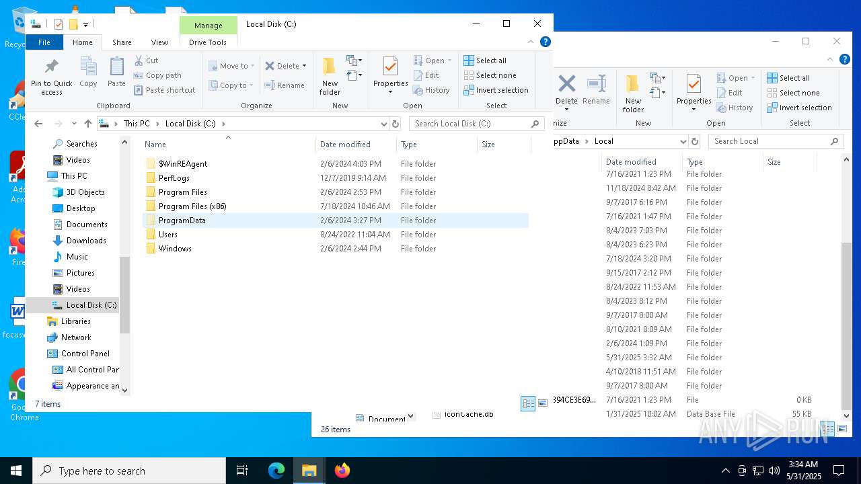Switch to large icons view in status bar

click(543, 403)
